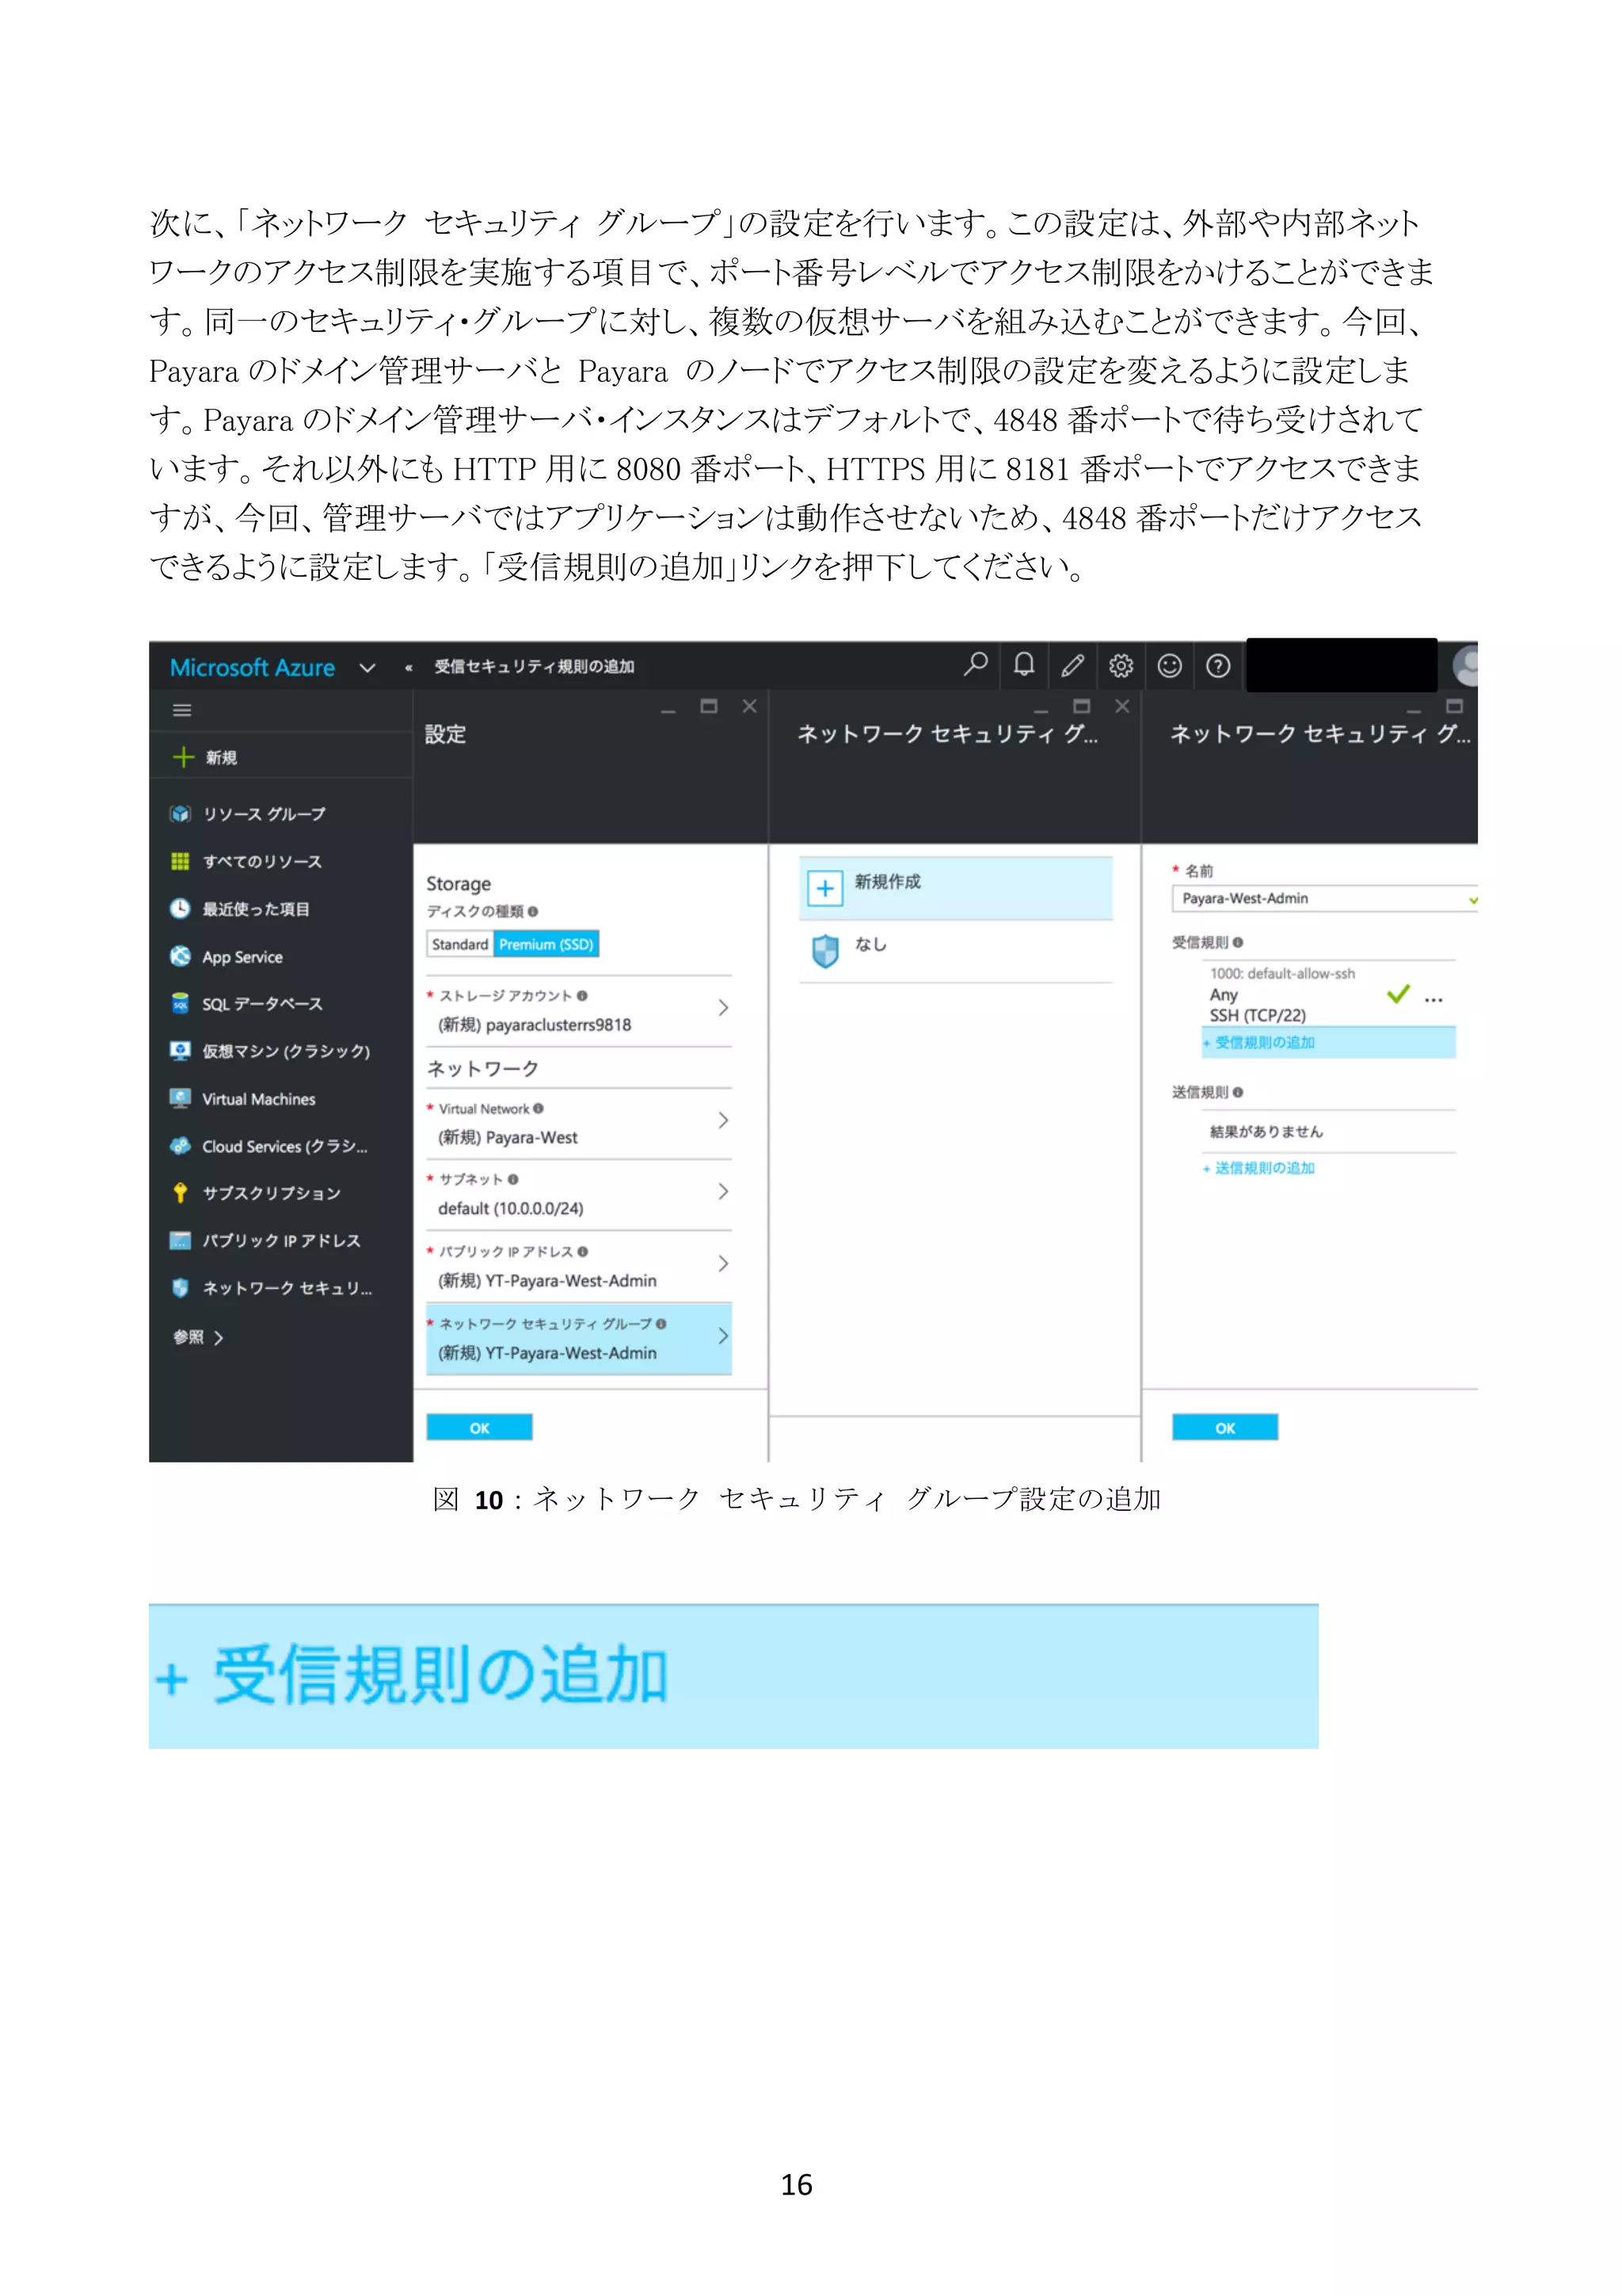The height and width of the screenshot is (2296, 1622).
Task: Click the パブリック IP アドレス icon
Action: 180,1240
